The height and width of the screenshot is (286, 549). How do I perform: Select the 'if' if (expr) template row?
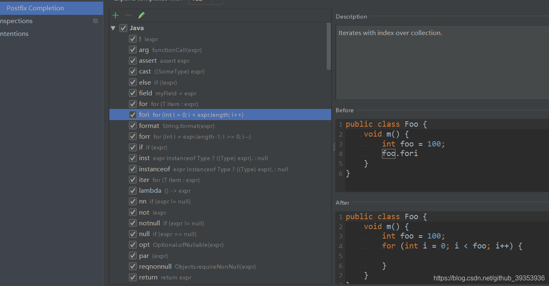click(x=220, y=147)
